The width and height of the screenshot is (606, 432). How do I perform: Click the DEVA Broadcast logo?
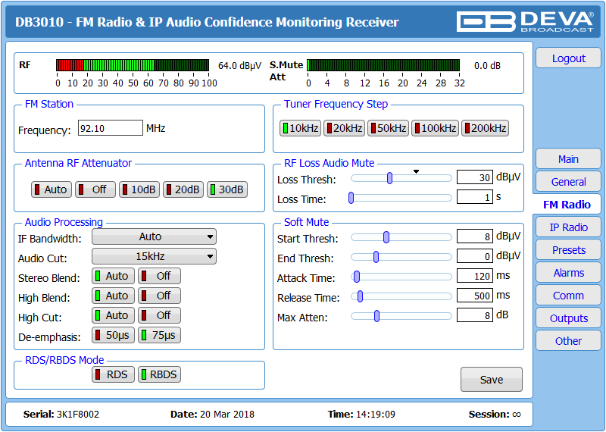pyautogui.click(x=525, y=22)
